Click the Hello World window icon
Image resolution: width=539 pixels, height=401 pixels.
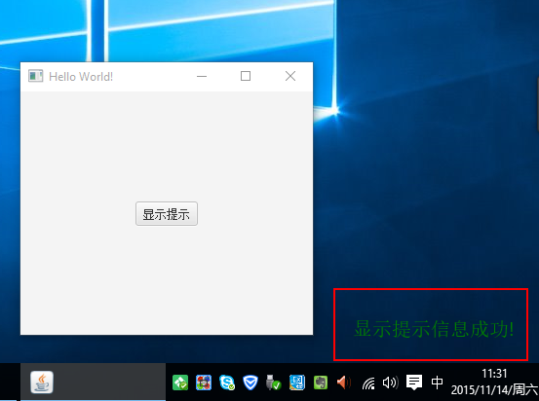point(36,76)
